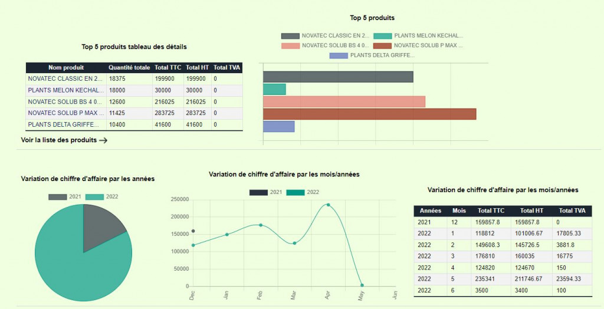Viewport: 604px width, 309px height.
Task: Toggle the 2021 legend swatch of pie chart
Action: click(x=57, y=197)
